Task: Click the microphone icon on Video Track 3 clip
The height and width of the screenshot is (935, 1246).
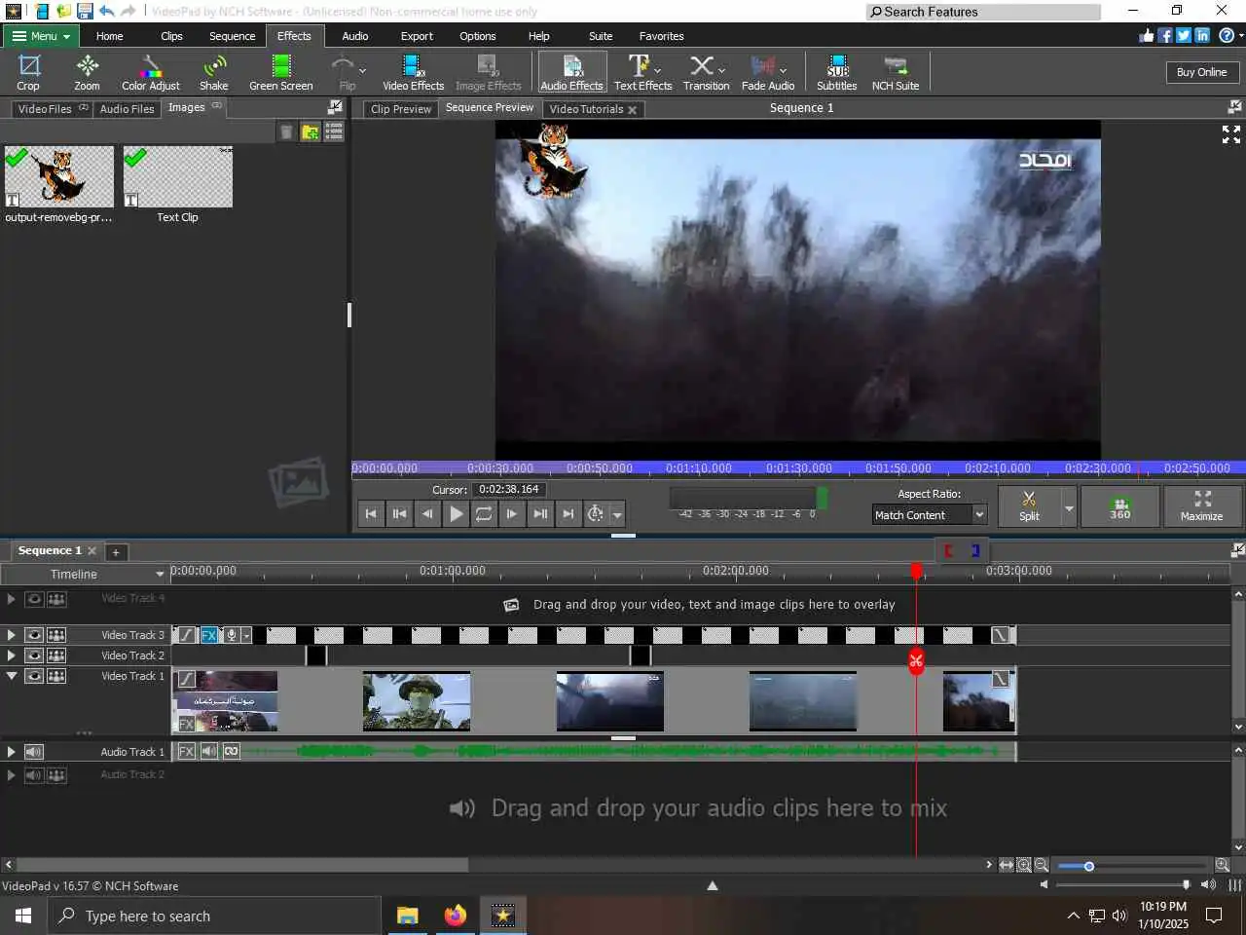Action: coord(232,635)
